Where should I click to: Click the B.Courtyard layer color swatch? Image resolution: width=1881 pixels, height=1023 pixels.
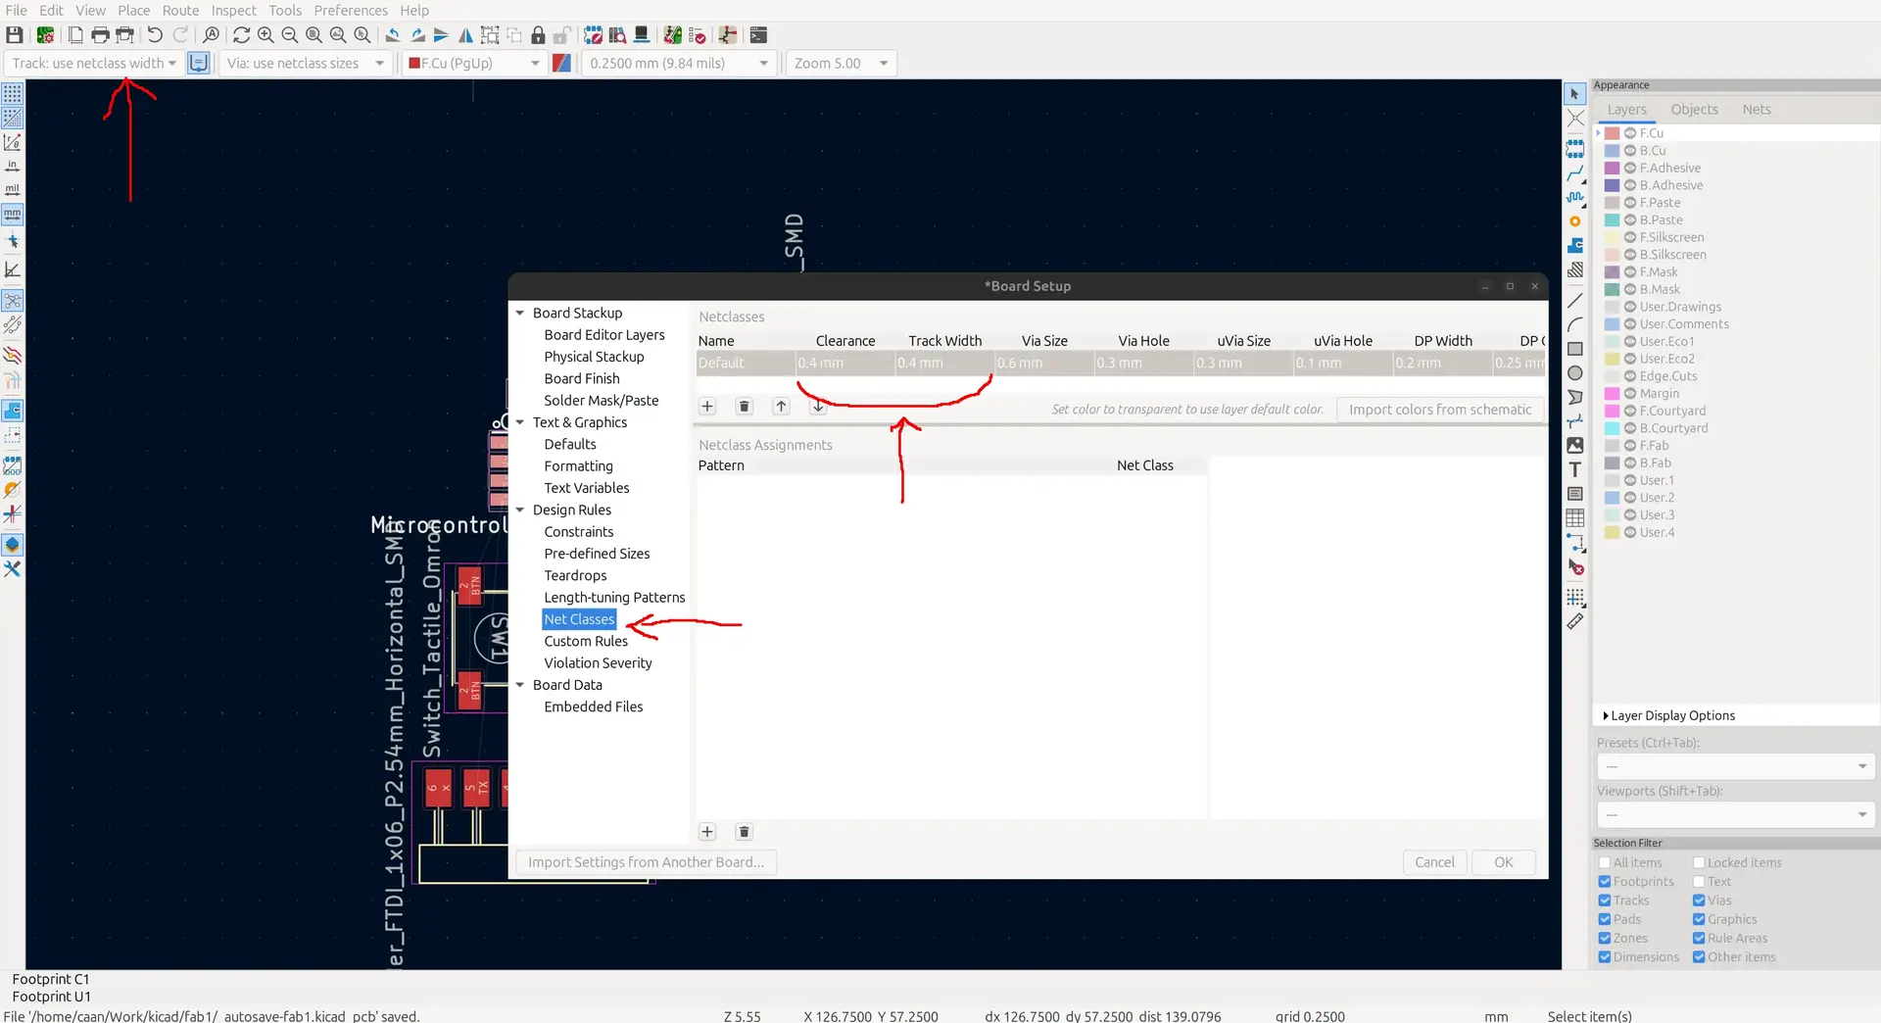coord(1612,428)
